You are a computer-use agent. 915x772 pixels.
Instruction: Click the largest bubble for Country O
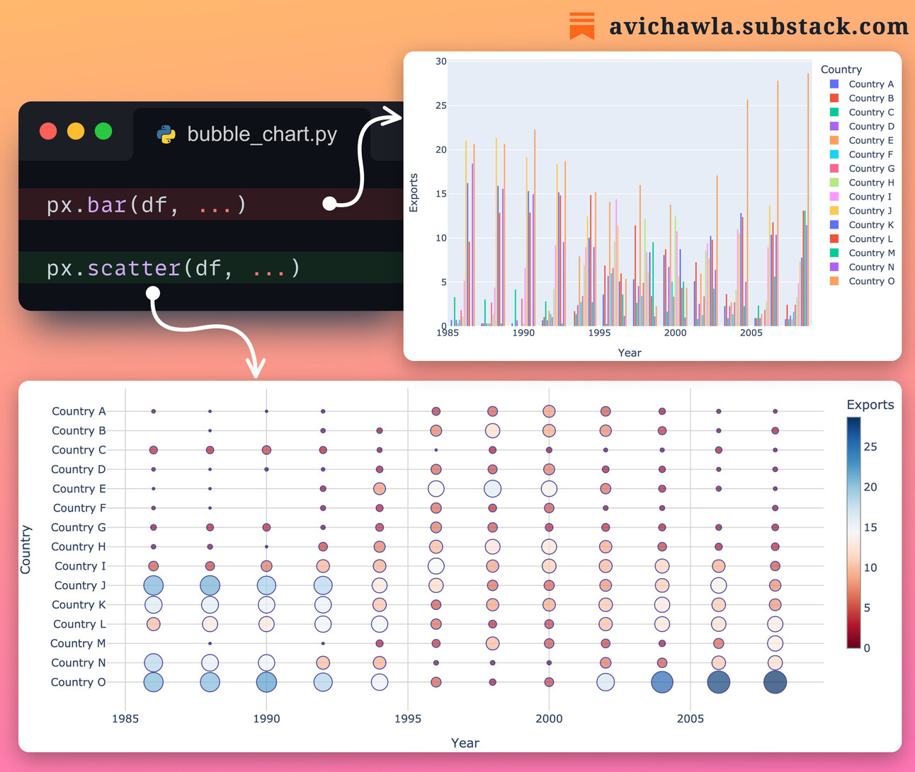pyautogui.click(x=774, y=682)
